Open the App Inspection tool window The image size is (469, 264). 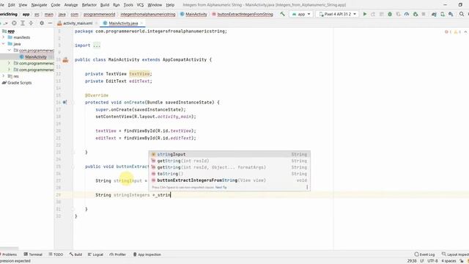pos(147,254)
